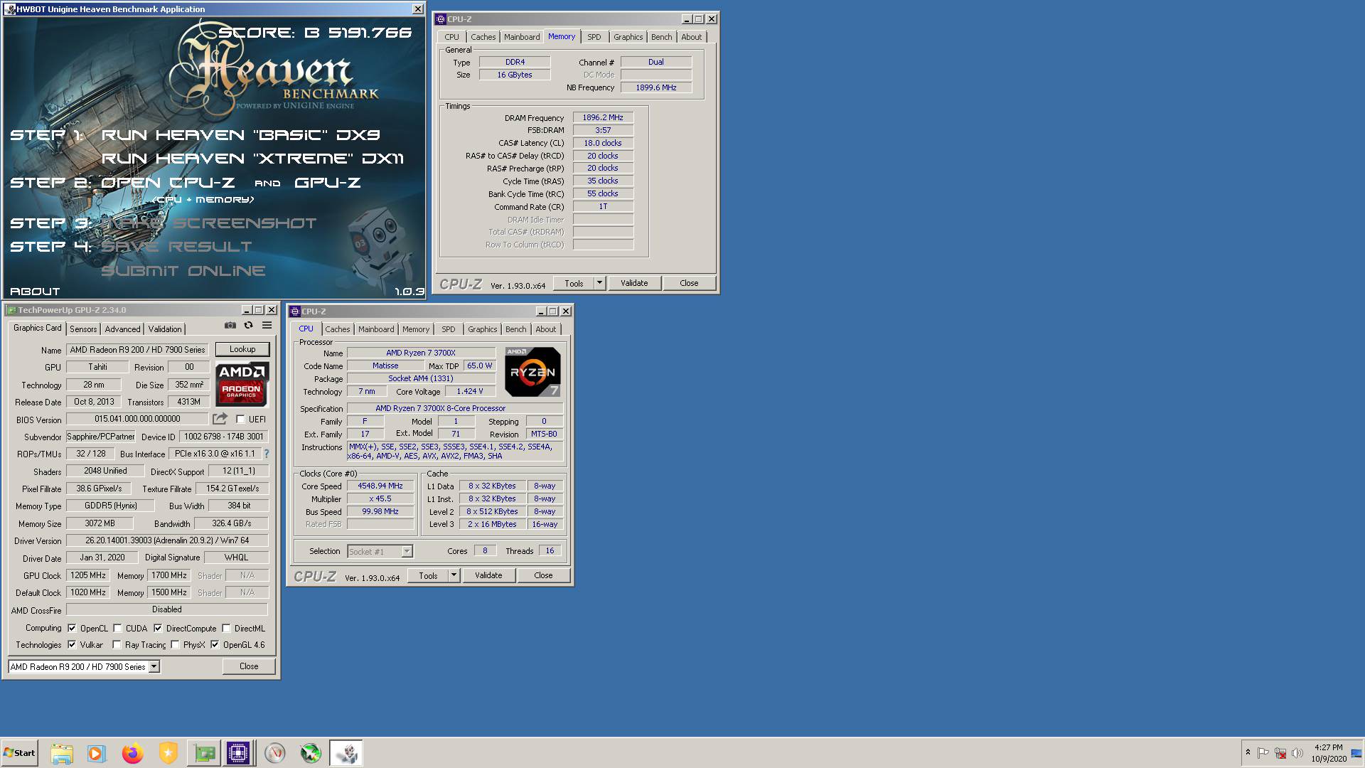This screenshot has width=1365, height=768.
Task: Open Firefox from the taskbar
Action: coord(132,753)
